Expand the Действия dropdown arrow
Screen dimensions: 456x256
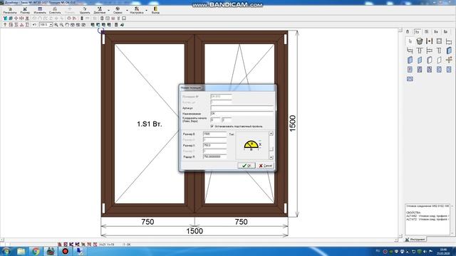[109, 11]
